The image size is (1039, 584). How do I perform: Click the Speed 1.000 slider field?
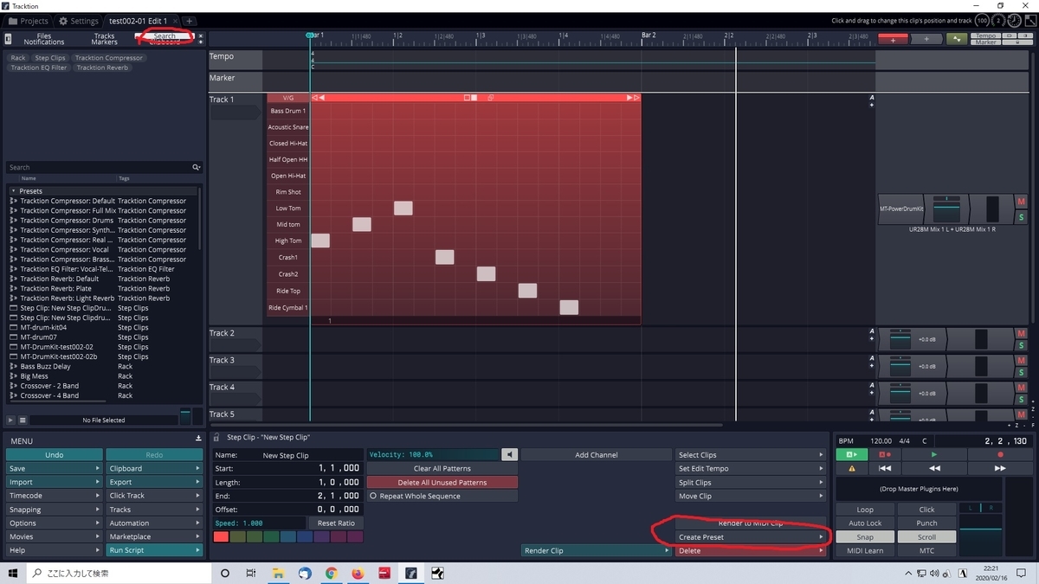(260, 523)
